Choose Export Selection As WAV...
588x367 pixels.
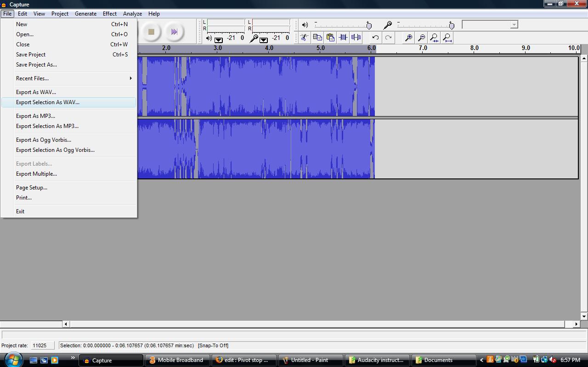pos(68,102)
